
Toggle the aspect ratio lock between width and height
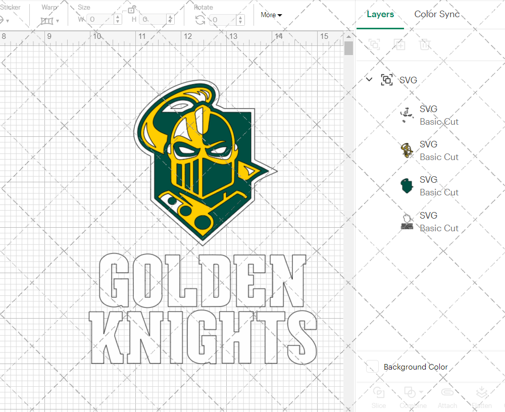click(132, 9)
